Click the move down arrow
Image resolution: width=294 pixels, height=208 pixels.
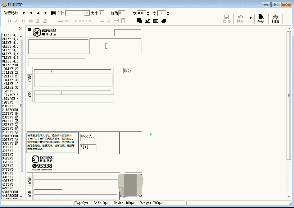click(45, 13)
